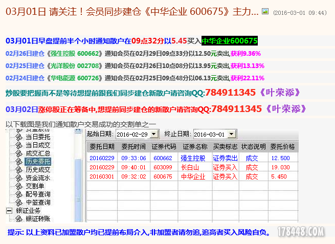This screenshot has width=335, height=244.
Task: Click the 证券名称 column header
Action: pyautogui.click(x=195, y=147)
